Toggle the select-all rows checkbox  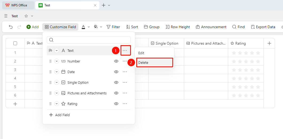[15, 43]
